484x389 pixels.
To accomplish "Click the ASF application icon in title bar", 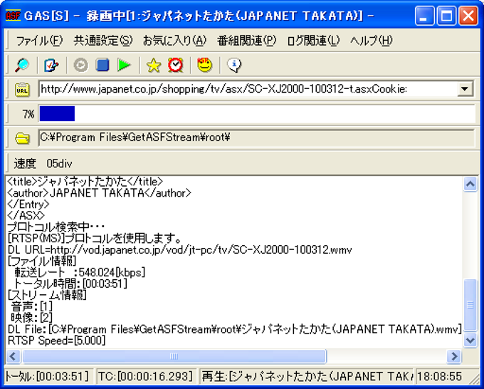I will pyautogui.click(x=13, y=15).
